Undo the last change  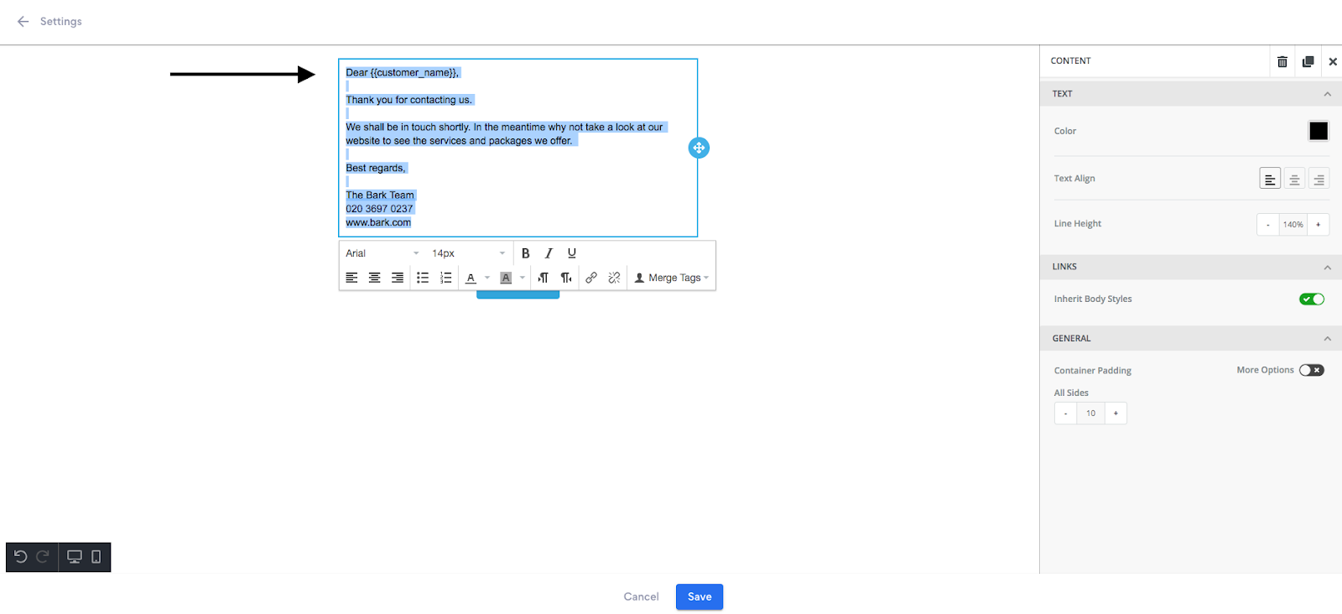pyautogui.click(x=21, y=557)
